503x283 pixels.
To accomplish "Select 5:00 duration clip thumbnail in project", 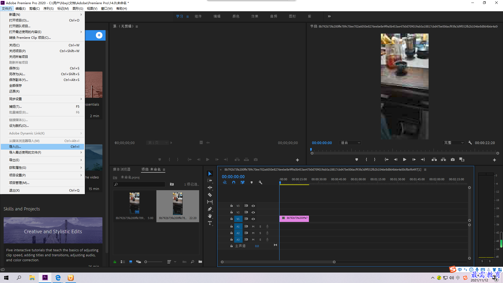I will (x=134, y=203).
